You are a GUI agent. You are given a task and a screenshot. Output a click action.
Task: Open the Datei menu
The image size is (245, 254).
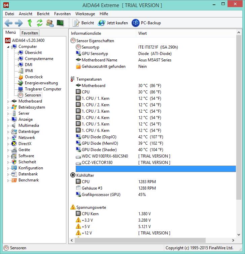9,14
